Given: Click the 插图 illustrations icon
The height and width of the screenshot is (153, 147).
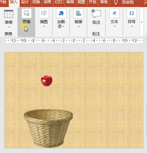Looking at the screenshot, I should point(44,13).
